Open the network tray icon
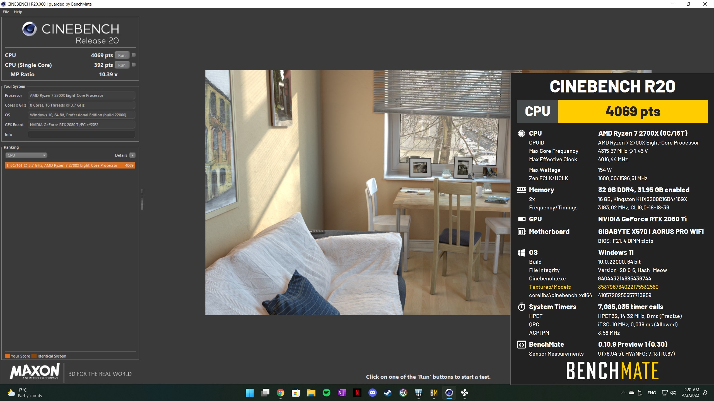Screen dimensions: 714x401 click(665, 393)
